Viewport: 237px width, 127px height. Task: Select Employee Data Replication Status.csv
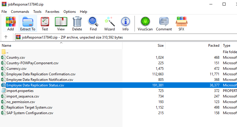[x=35, y=85]
